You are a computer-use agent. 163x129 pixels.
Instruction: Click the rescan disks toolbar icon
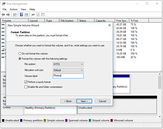click(33, 15)
